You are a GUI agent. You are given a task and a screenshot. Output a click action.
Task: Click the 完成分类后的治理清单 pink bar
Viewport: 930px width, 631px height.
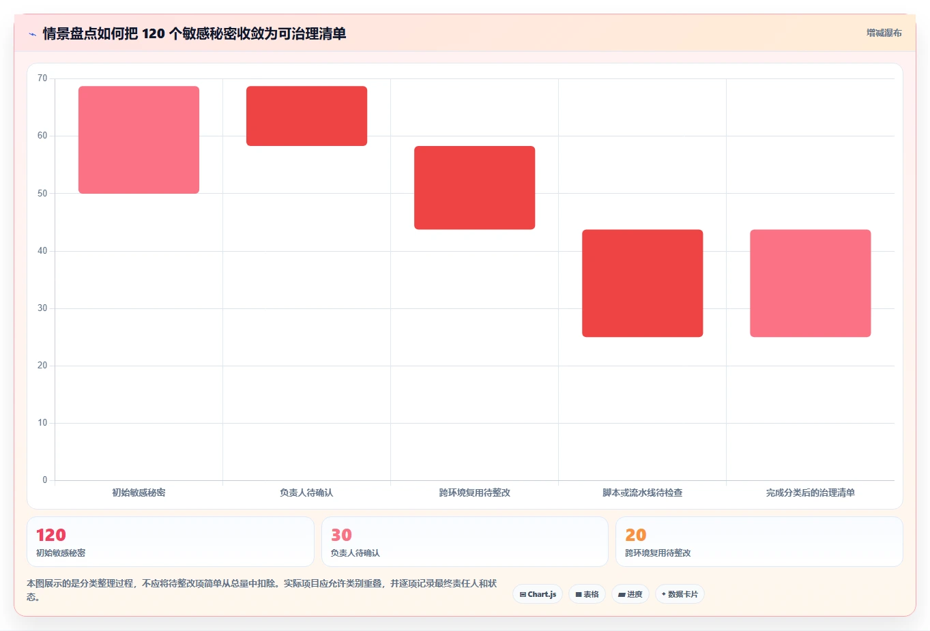click(x=810, y=283)
